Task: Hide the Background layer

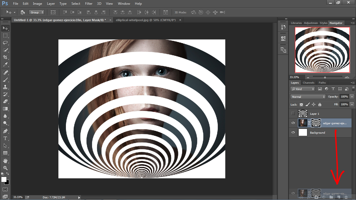Action: click(x=293, y=132)
